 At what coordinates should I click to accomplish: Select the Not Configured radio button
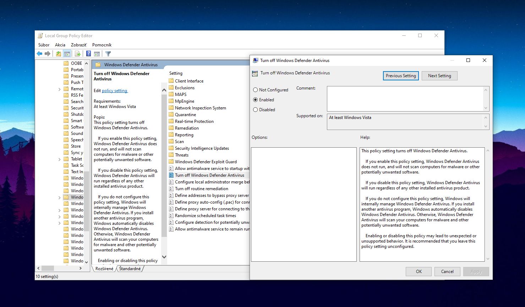point(255,90)
